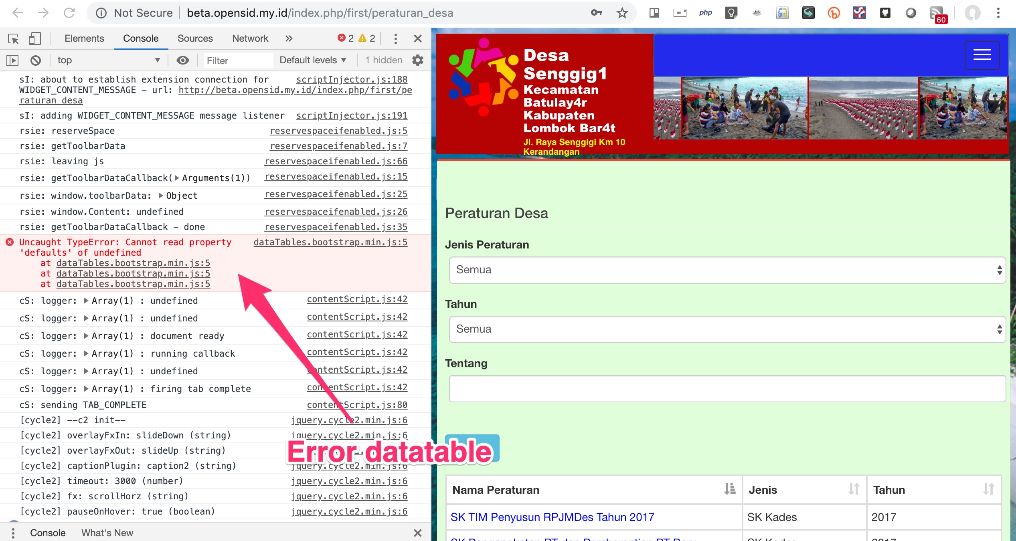Open the Network tab
Image resolution: width=1016 pixels, height=541 pixels.
250,38
